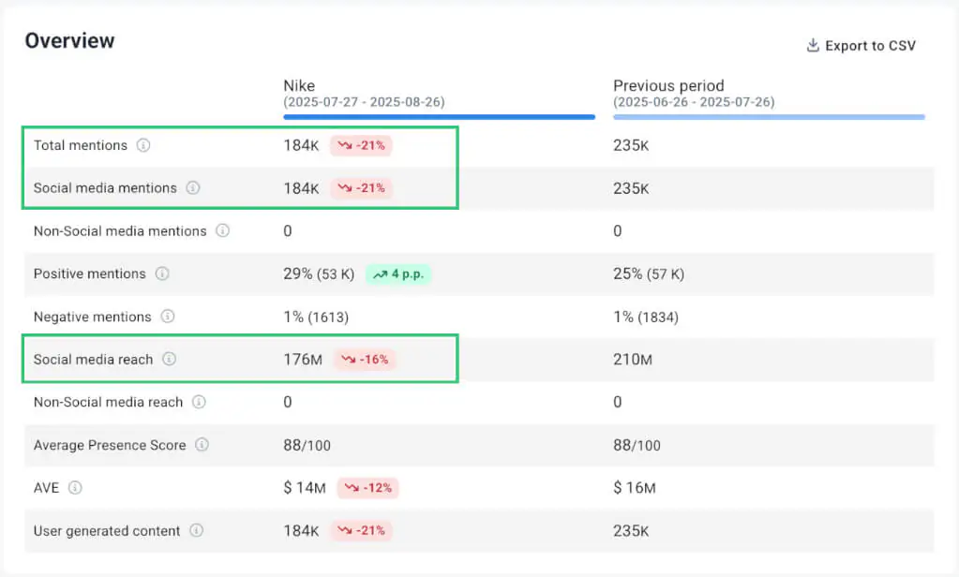Click the Non-Social media reach label

tap(108, 402)
